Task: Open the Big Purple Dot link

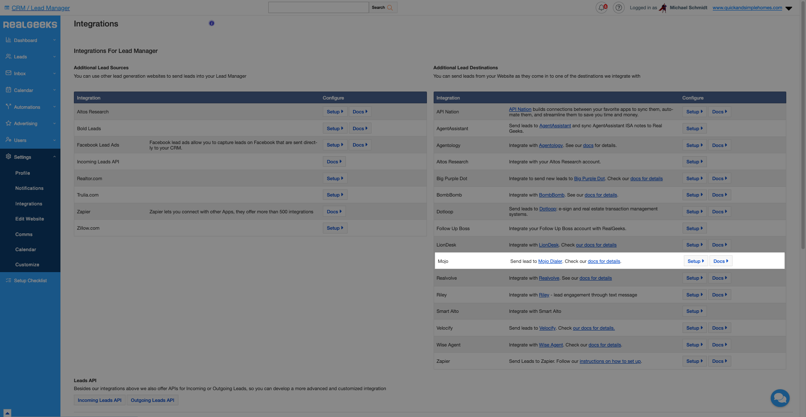Action: (x=589, y=178)
